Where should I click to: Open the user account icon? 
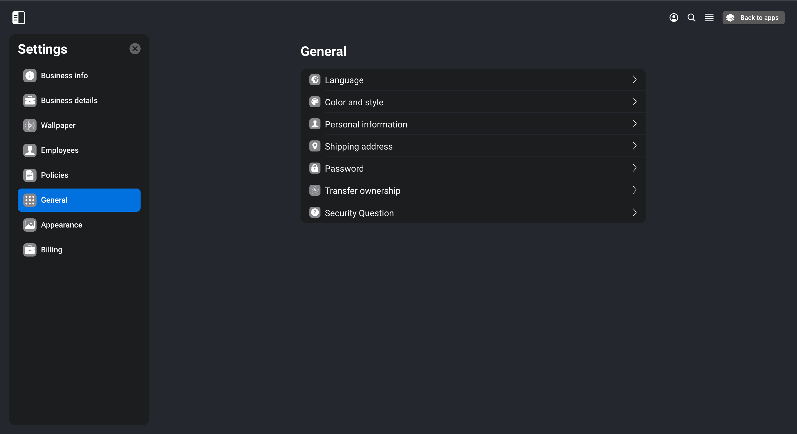[674, 18]
